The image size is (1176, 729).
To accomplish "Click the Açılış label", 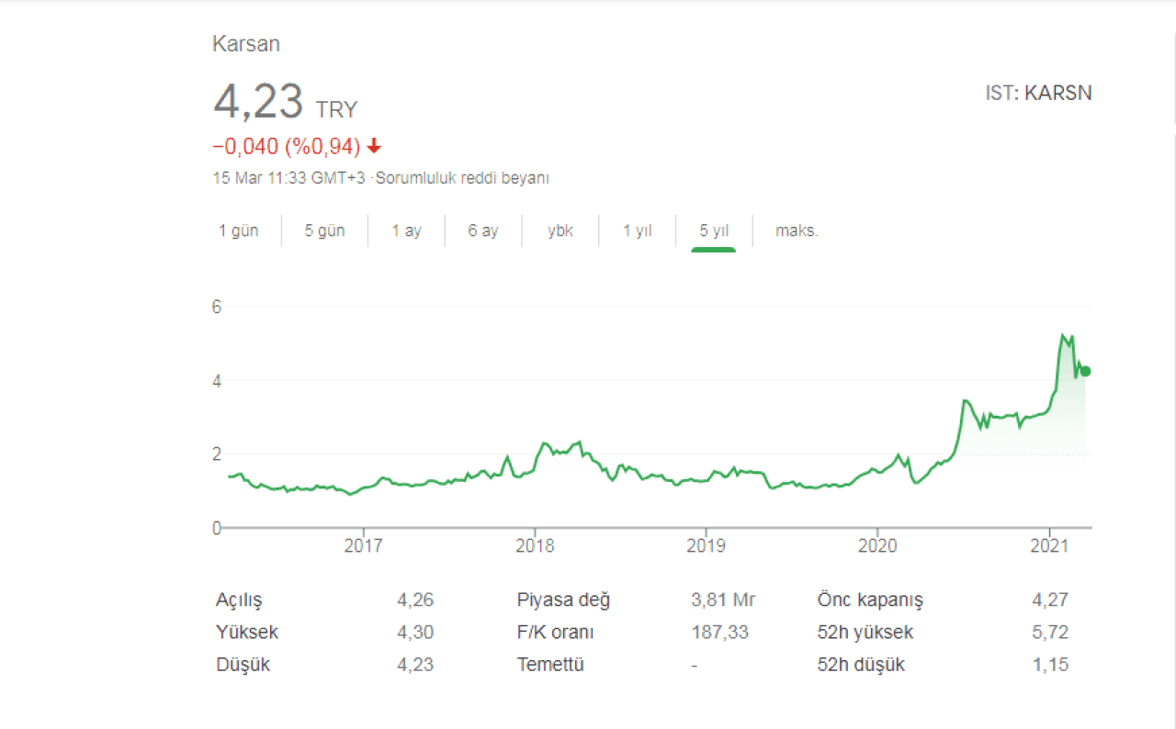I will coord(239,600).
